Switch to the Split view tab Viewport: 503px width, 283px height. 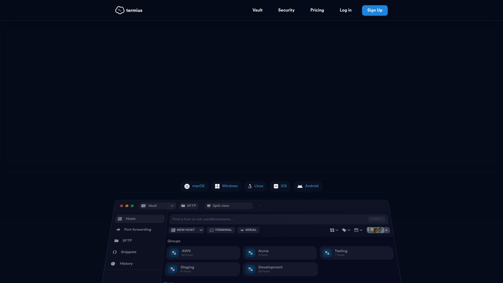coord(228,206)
